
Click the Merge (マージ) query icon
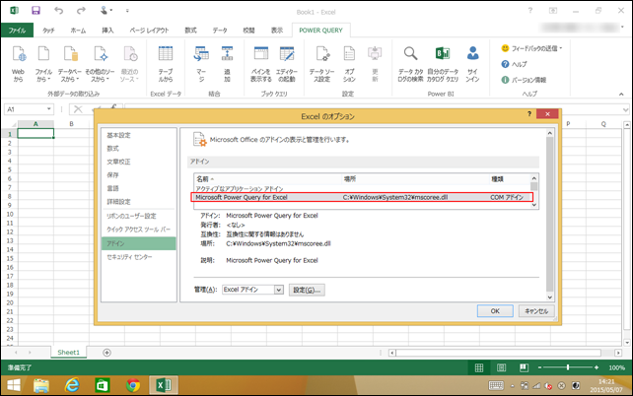[x=201, y=53]
